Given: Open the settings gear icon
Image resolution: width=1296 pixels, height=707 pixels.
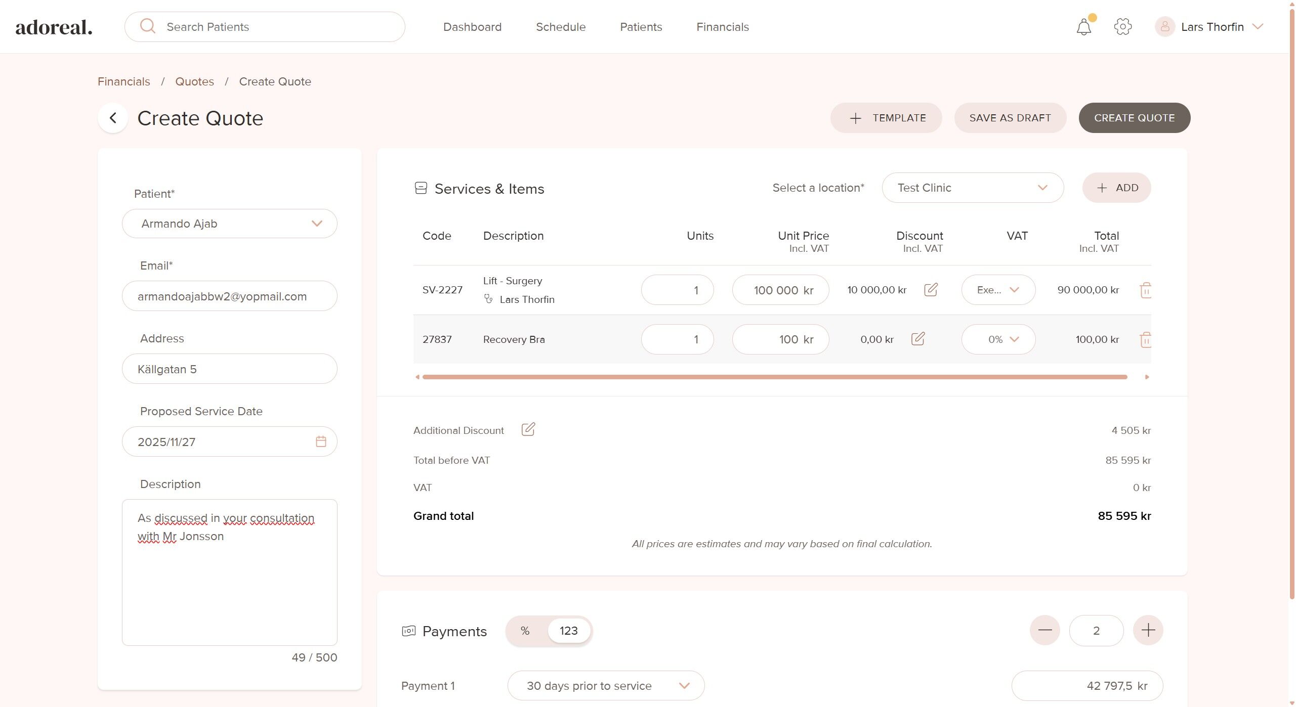Looking at the screenshot, I should coord(1122,27).
